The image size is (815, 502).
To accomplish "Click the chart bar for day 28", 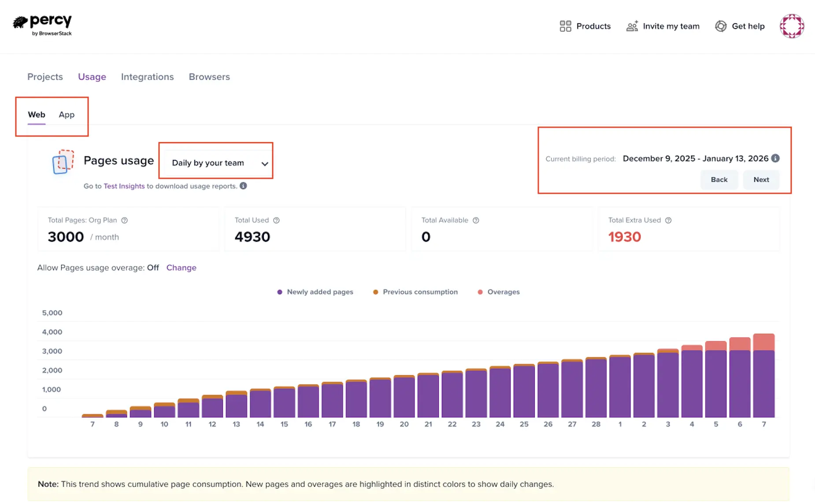I will coord(596,388).
